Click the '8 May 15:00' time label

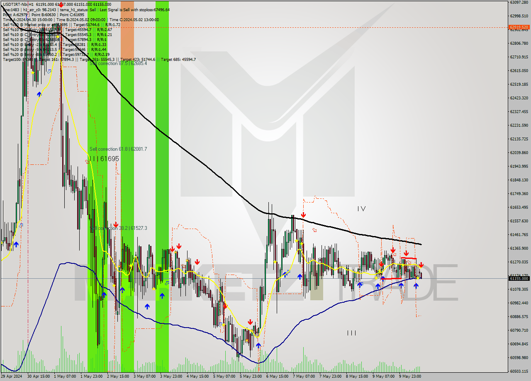[x=357, y=376]
